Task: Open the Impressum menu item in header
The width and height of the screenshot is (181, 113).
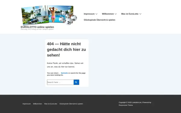Action: click(x=89, y=14)
